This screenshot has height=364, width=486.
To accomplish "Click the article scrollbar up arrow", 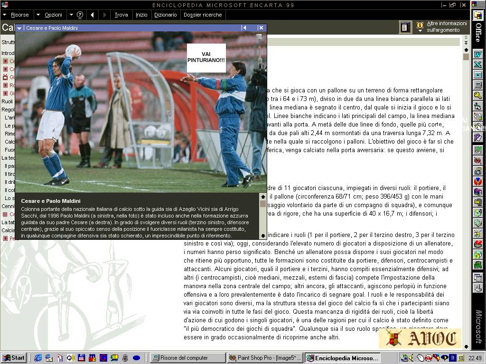I will 466,50.
